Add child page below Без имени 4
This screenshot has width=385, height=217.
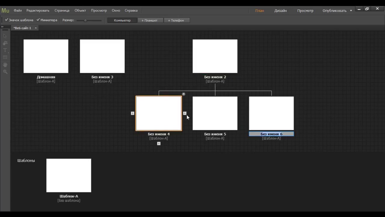159,143
